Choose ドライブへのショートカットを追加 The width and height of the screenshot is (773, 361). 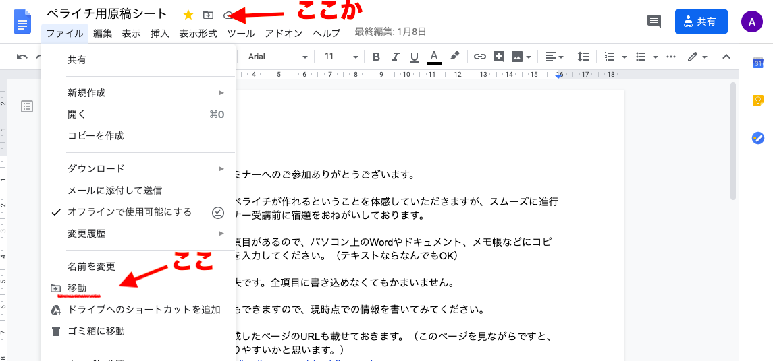(x=138, y=309)
